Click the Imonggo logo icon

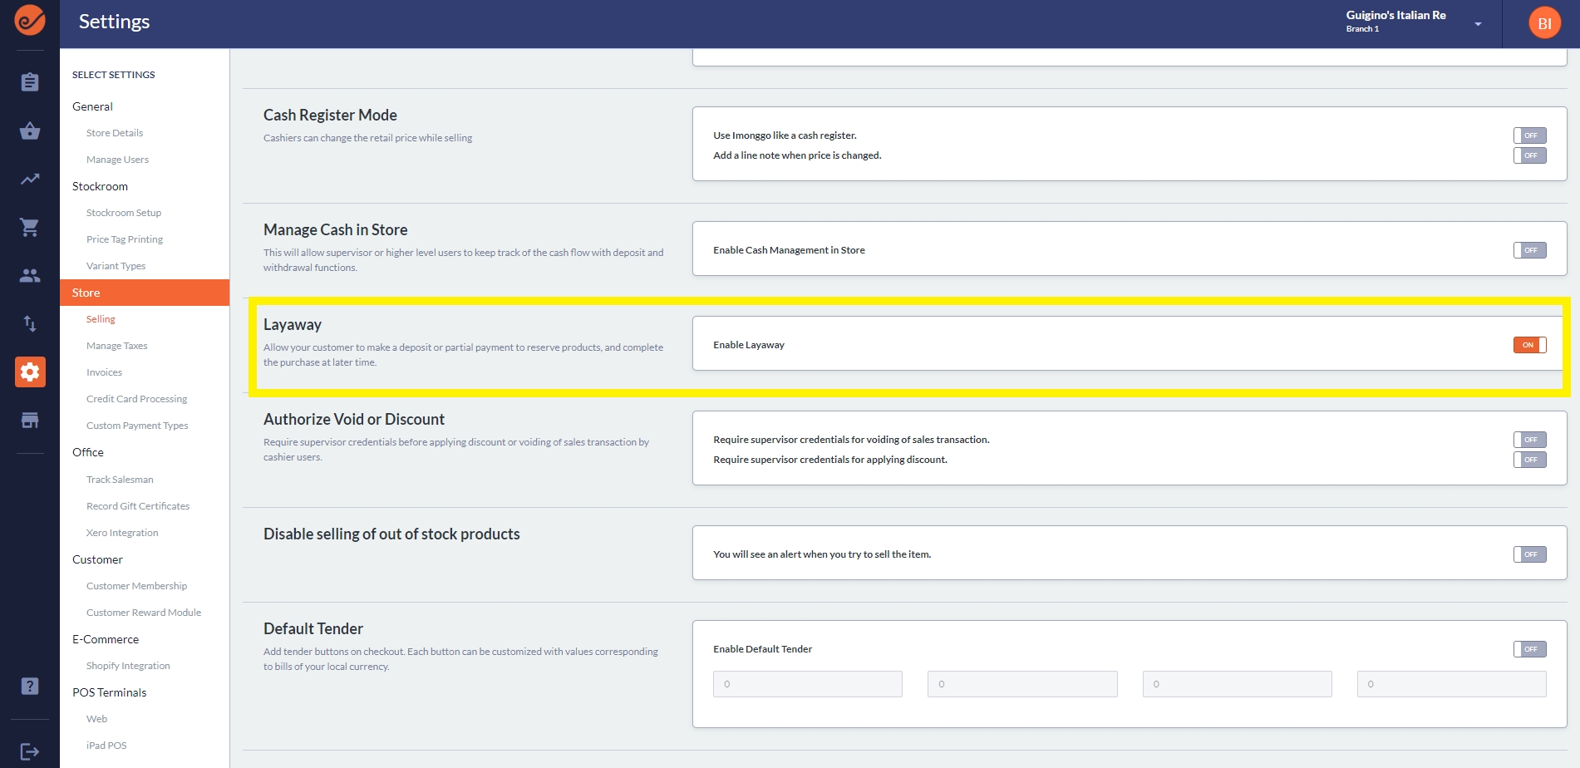(x=30, y=21)
